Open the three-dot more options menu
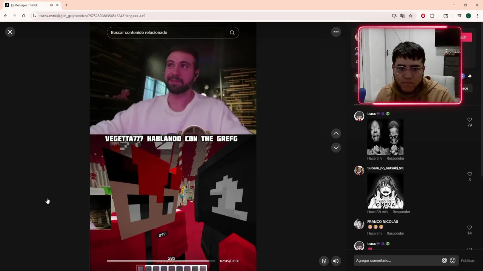The width and height of the screenshot is (483, 271). point(336,32)
